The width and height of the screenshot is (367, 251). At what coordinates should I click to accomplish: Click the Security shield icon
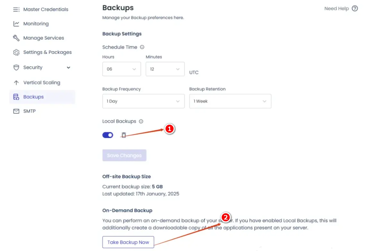click(16, 67)
